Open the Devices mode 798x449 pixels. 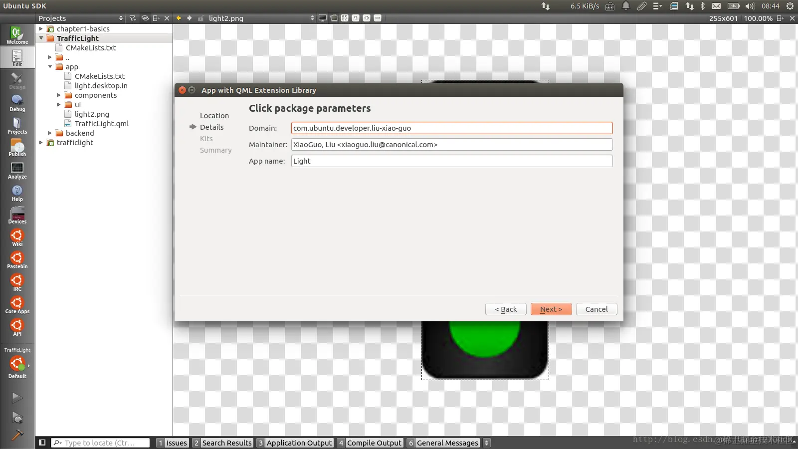(x=17, y=215)
